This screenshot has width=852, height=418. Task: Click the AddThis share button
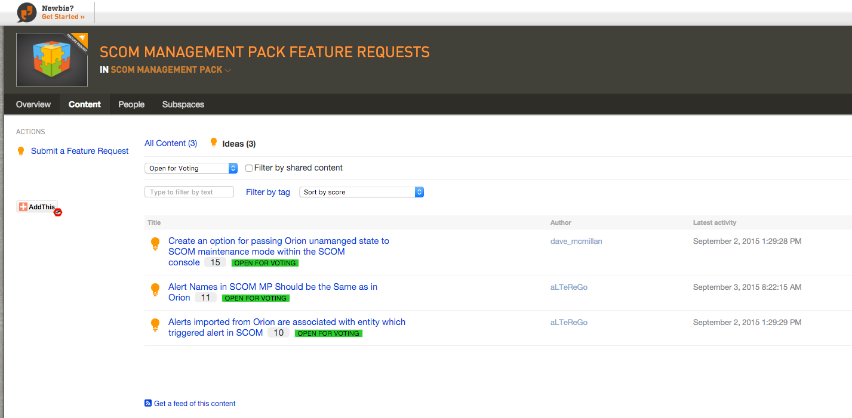pyautogui.click(x=37, y=207)
